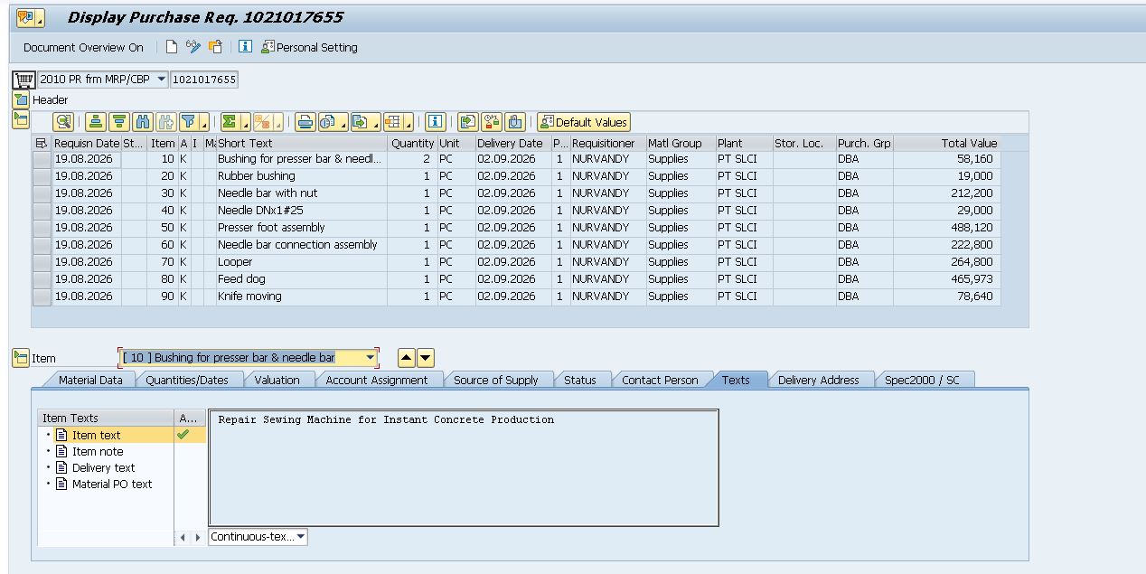This screenshot has height=574, width=1146.
Task: Toggle Display/Change mode icon
Action: (193, 47)
